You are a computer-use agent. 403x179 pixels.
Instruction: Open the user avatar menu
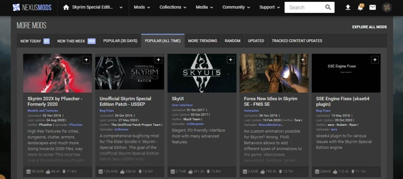click(x=387, y=7)
